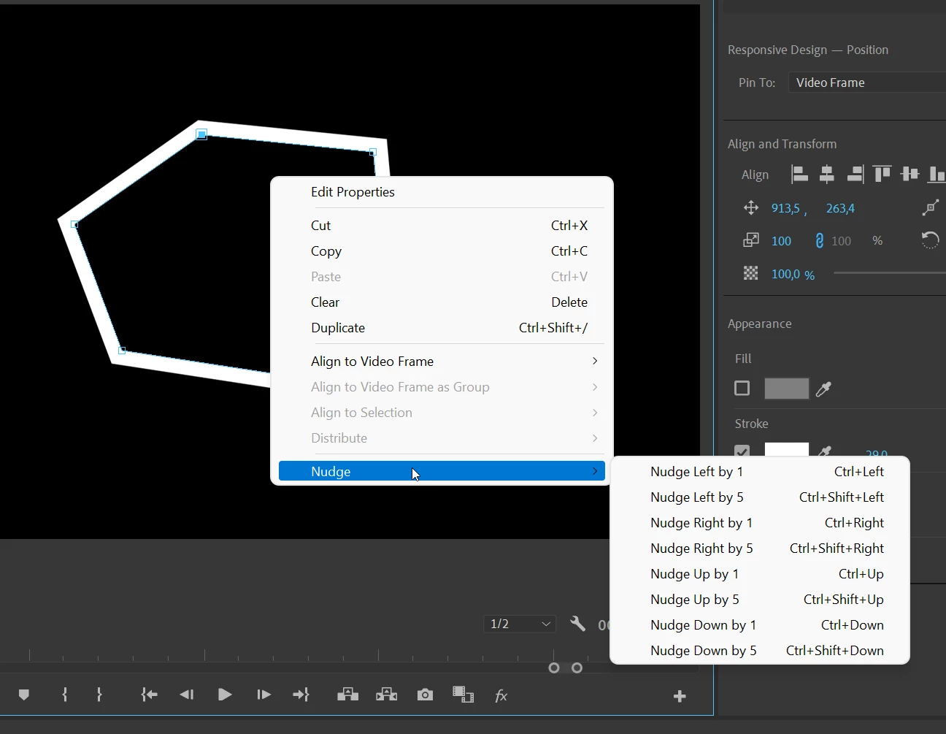This screenshot has width=946, height=734.
Task: Click the Extract button icon
Action: tap(386, 695)
